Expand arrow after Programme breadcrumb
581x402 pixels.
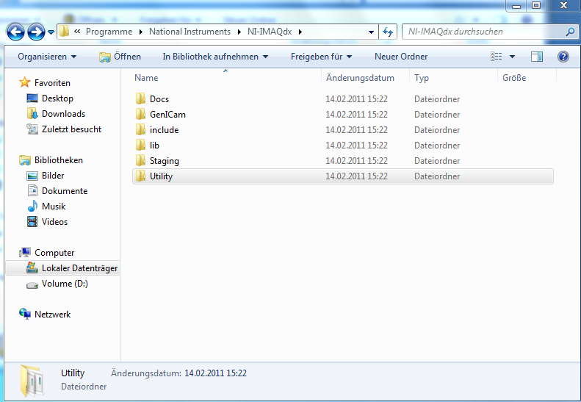tap(141, 32)
